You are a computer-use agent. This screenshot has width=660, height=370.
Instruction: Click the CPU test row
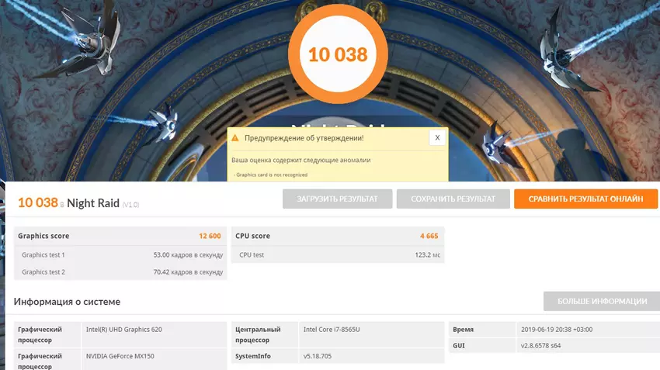tap(337, 254)
